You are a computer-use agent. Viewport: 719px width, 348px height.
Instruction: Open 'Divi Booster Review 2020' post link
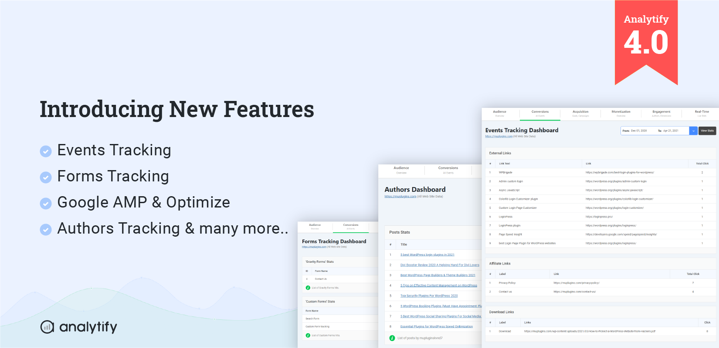point(440,265)
